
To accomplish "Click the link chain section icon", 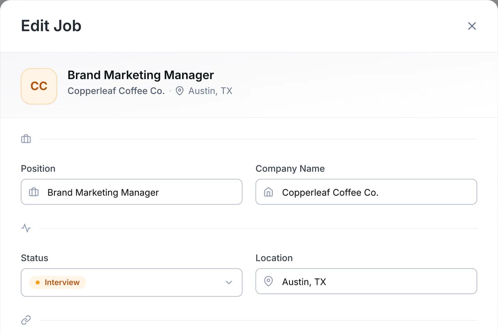I will coord(26,320).
